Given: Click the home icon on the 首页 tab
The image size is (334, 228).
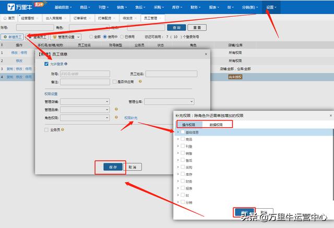Looking at the screenshot, I should pos(5,18).
